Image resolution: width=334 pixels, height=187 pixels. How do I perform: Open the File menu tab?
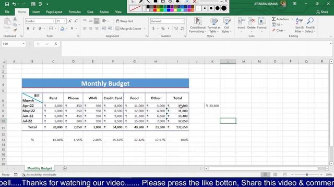7,12
